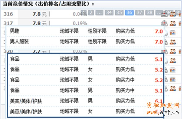Click 购买力低 in the 男人服装 row
182x119 pixels.
click(x=125, y=42)
